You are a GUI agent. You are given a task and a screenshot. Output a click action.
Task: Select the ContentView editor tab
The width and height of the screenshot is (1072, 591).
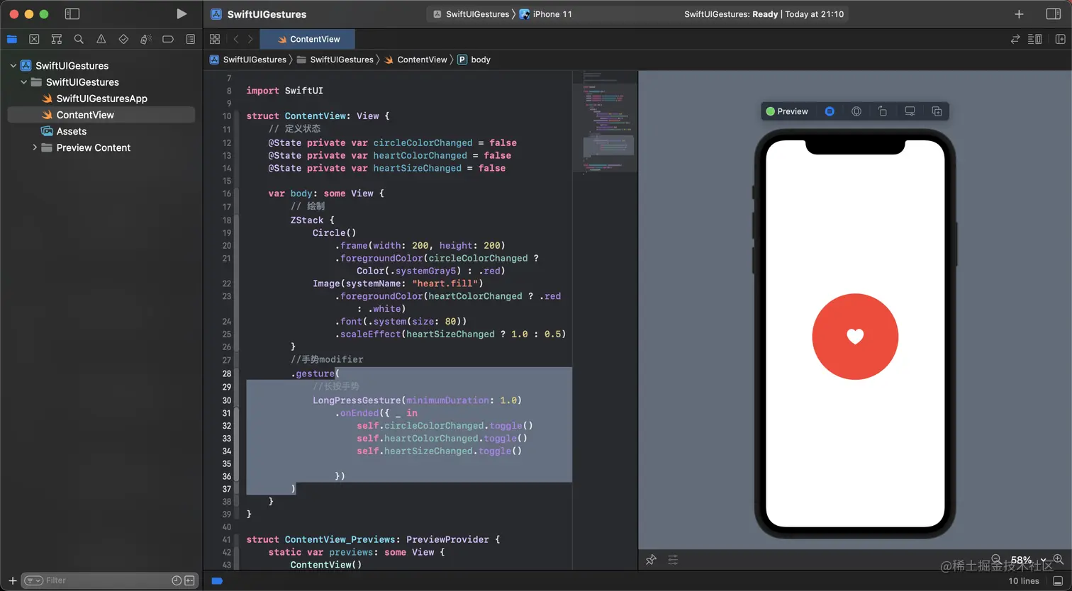coord(309,39)
